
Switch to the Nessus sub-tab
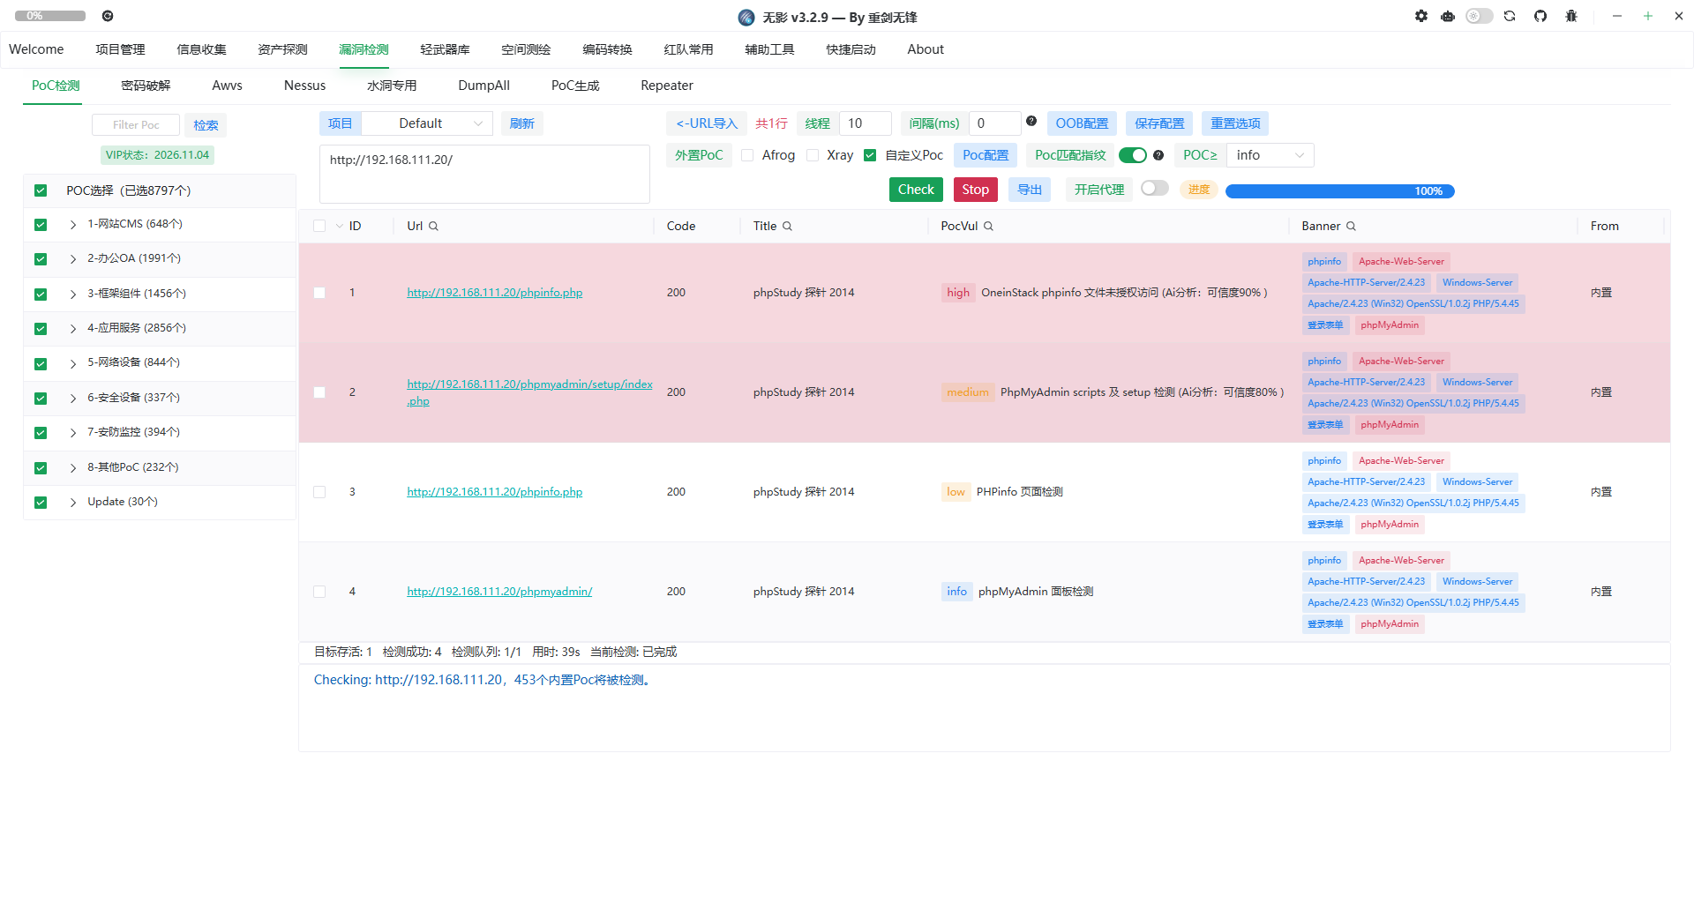pyautogui.click(x=304, y=86)
